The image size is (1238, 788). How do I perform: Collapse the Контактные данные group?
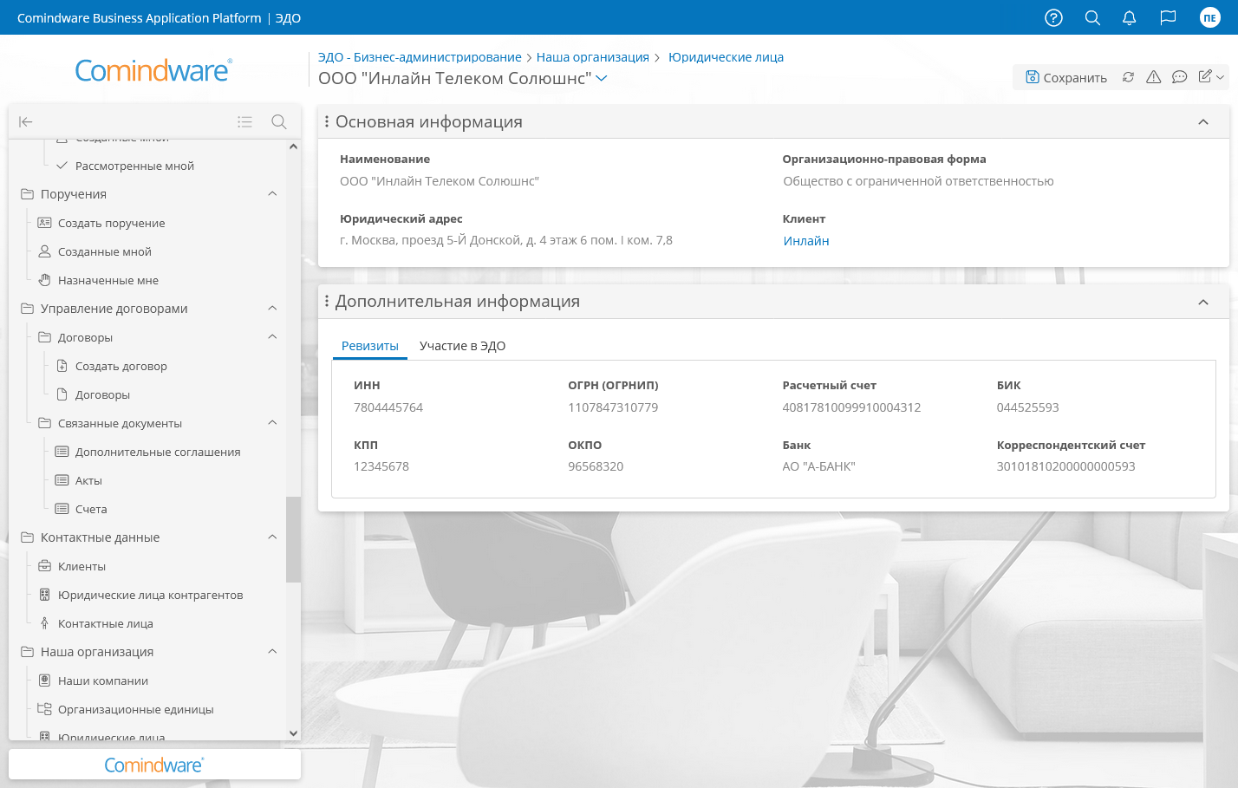[272, 537]
